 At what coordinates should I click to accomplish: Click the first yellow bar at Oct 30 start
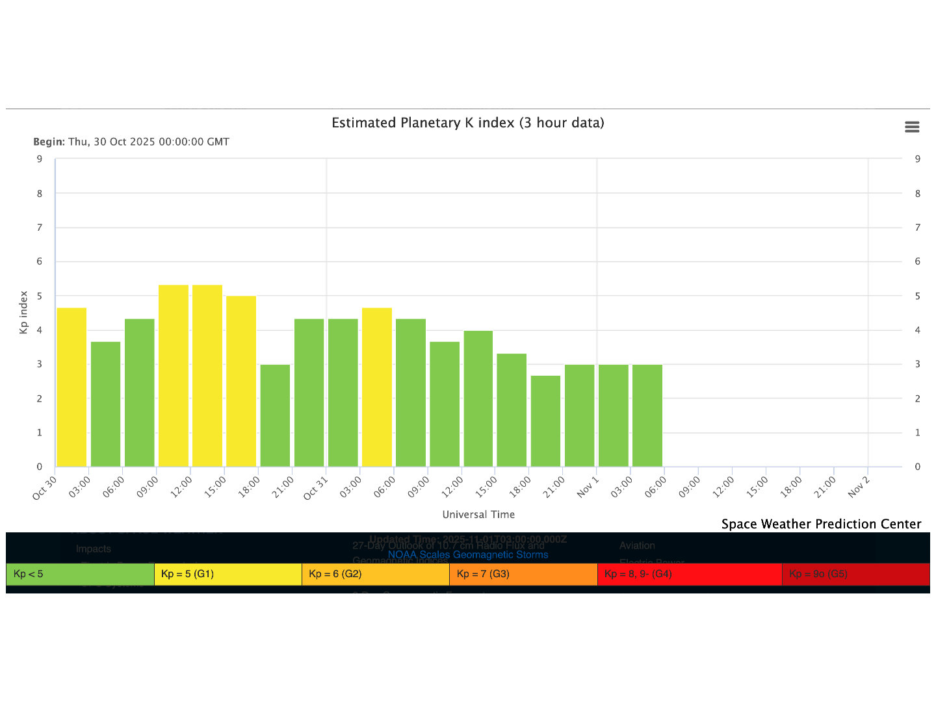pyautogui.click(x=71, y=387)
